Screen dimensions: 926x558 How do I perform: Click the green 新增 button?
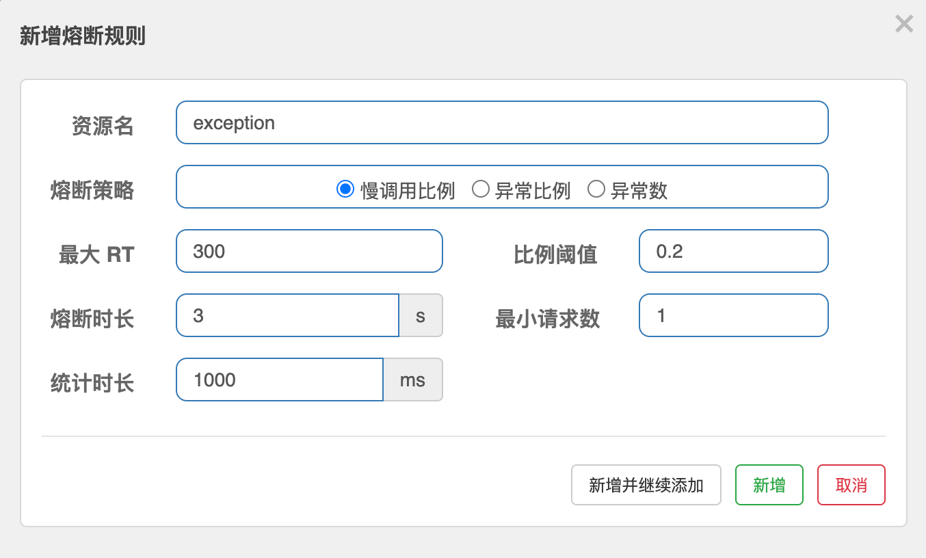[769, 486]
